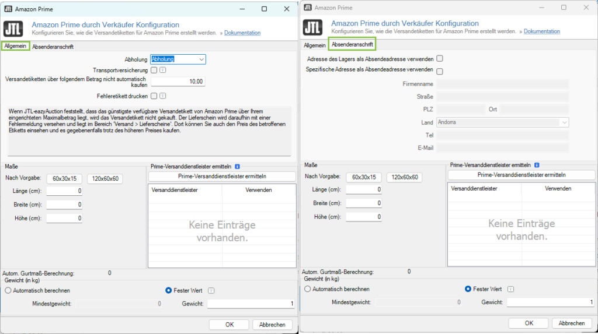
Task: Click Versanddienstleister column header in right window
Action: [484, 188]
